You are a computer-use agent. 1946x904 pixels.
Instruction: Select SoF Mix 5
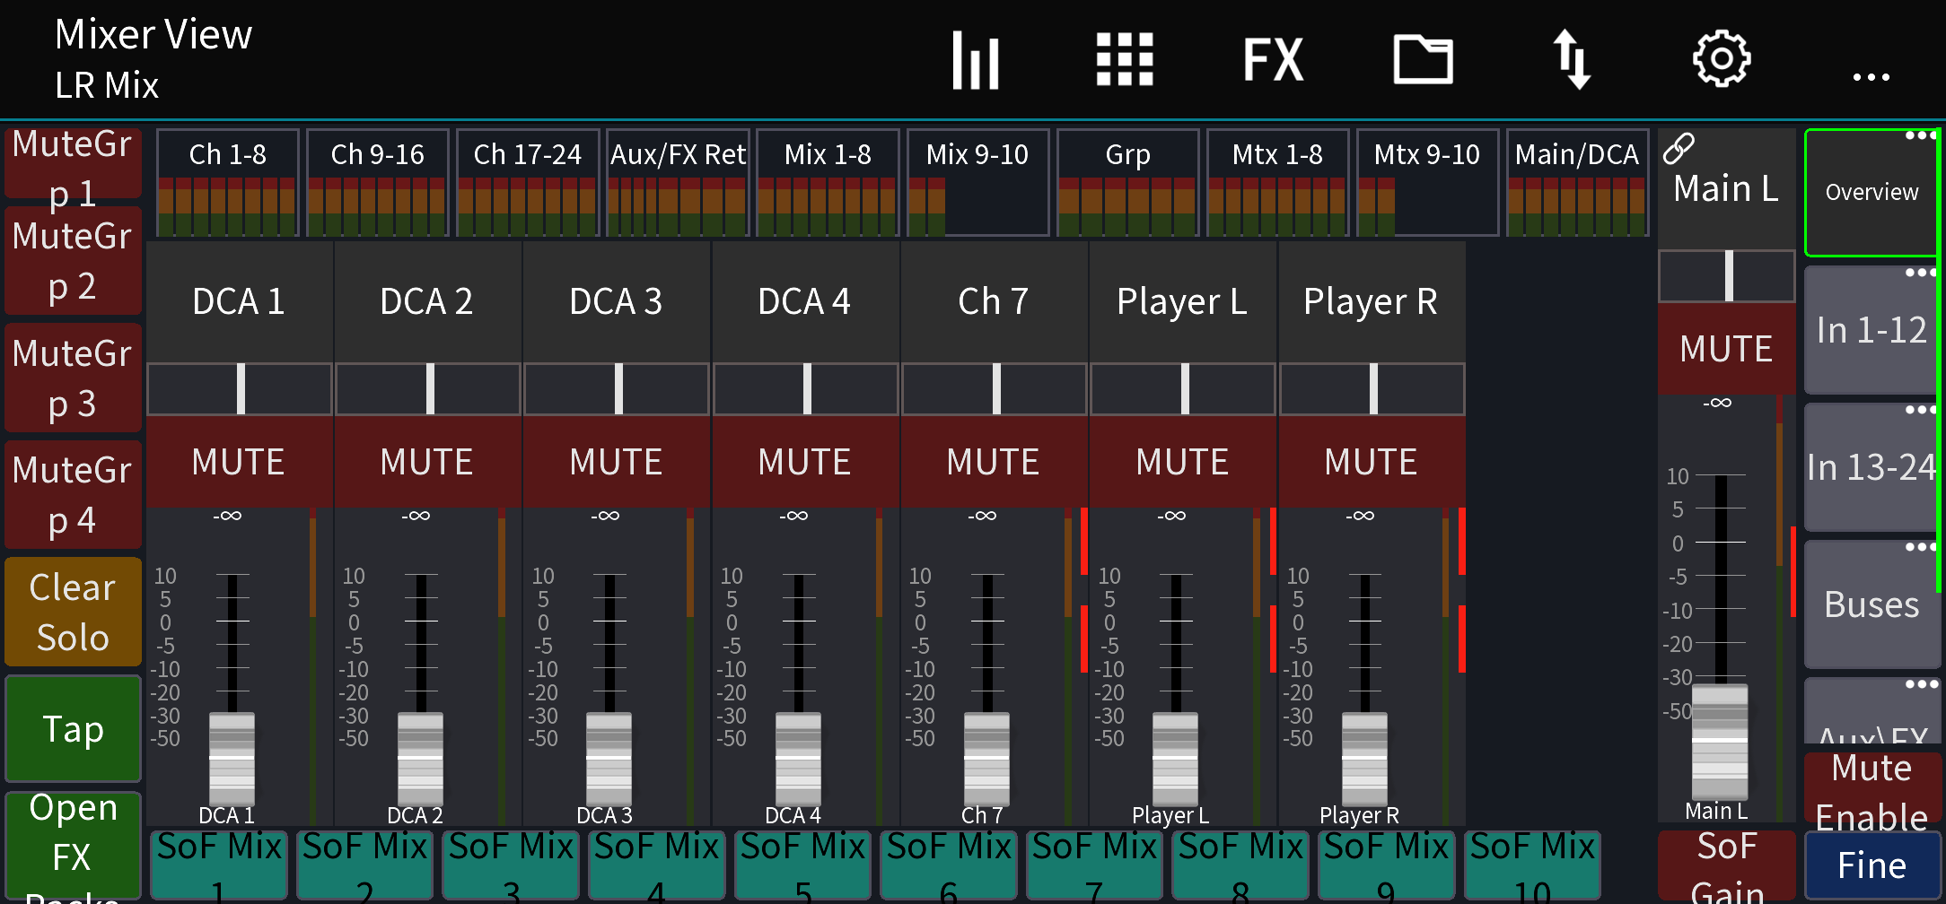(x=802, y=864)
